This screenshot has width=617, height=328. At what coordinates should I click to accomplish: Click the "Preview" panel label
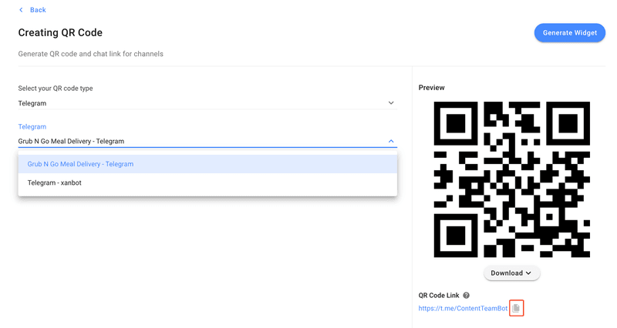(431, 88)
